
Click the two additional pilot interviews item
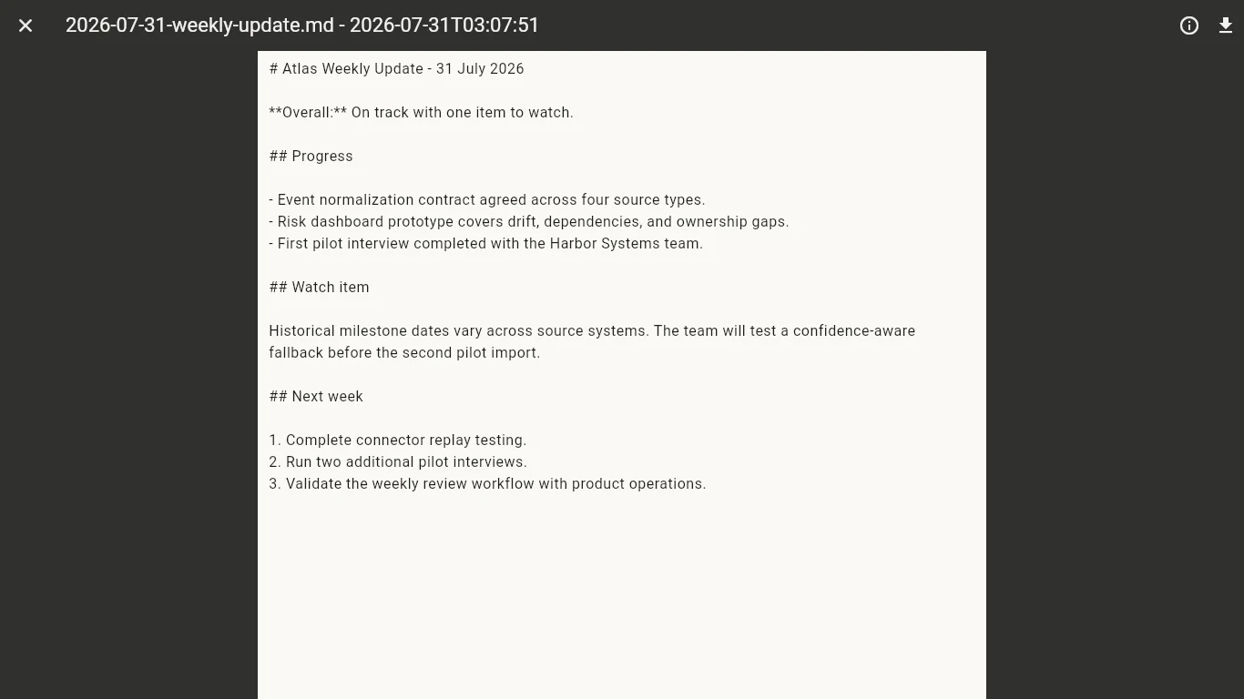(x=398, y=462)
